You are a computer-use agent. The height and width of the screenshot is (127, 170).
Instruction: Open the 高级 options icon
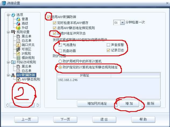pyautogui.click(x=18, y=23)
